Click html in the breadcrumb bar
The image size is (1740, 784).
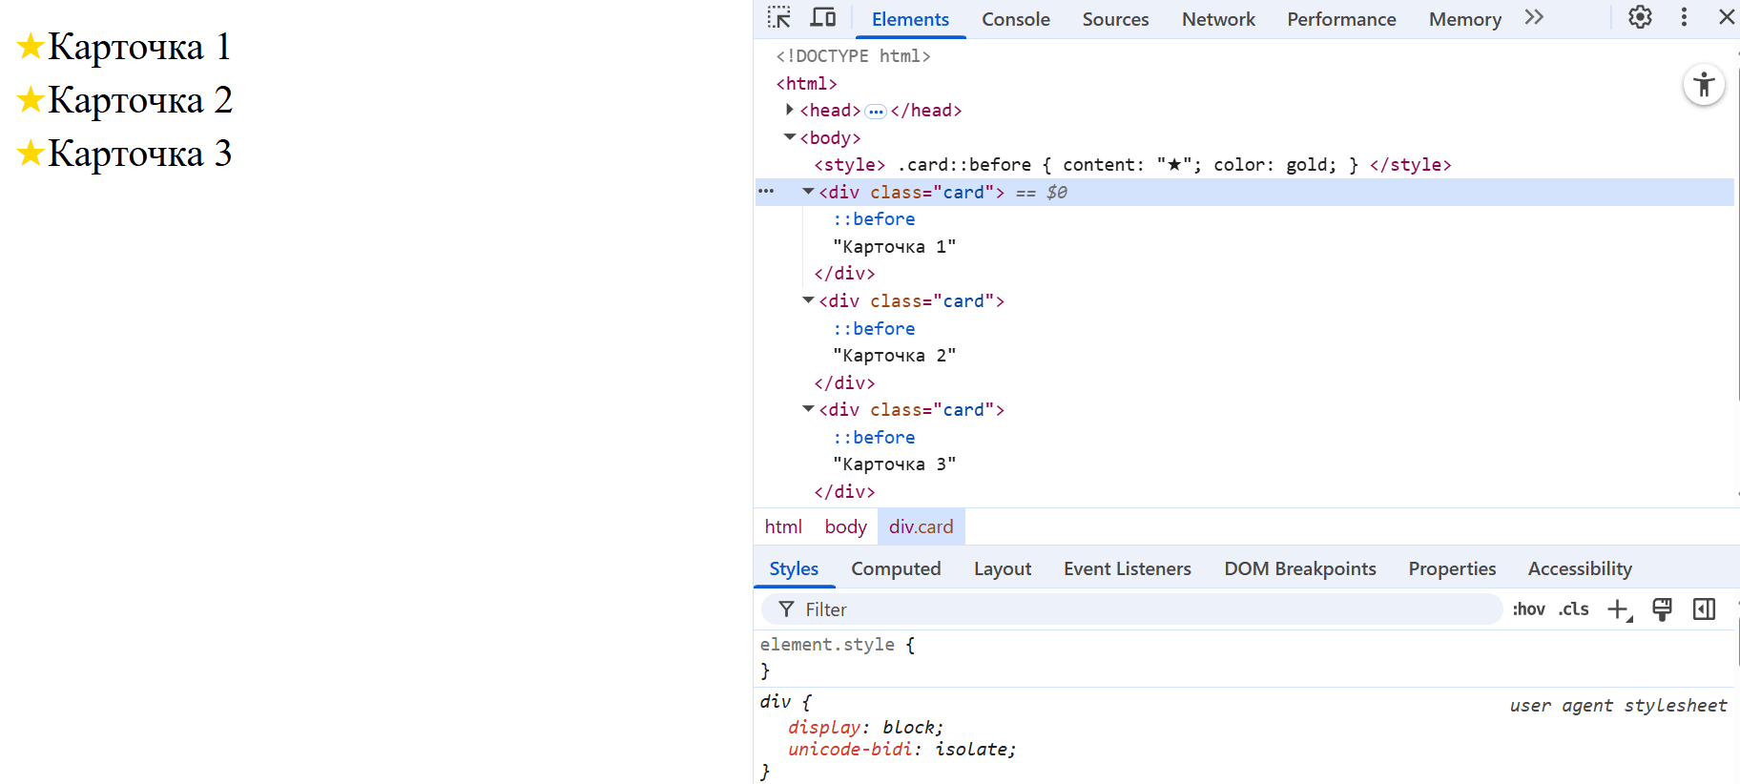point(783,527)
